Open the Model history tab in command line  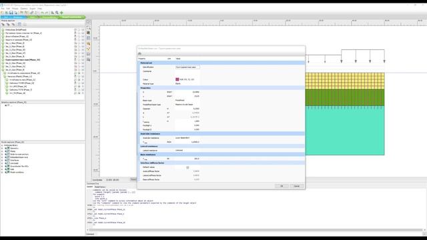click(100, 187)
